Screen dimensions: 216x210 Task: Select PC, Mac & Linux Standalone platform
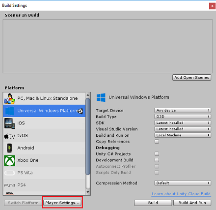[44, 98]
